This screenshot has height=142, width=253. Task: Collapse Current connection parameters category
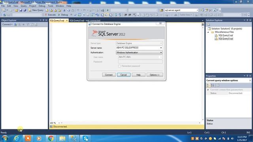pyautogui.click(x=208, y=90)
